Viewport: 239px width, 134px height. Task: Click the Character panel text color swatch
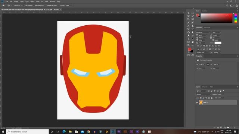pos(218,43)
